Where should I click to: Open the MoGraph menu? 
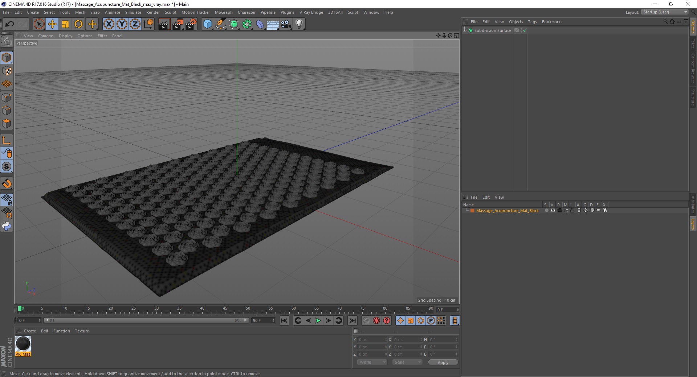click(x=224, y=12)
